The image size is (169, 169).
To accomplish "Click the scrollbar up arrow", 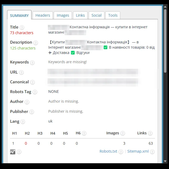I will click(165, 7).
